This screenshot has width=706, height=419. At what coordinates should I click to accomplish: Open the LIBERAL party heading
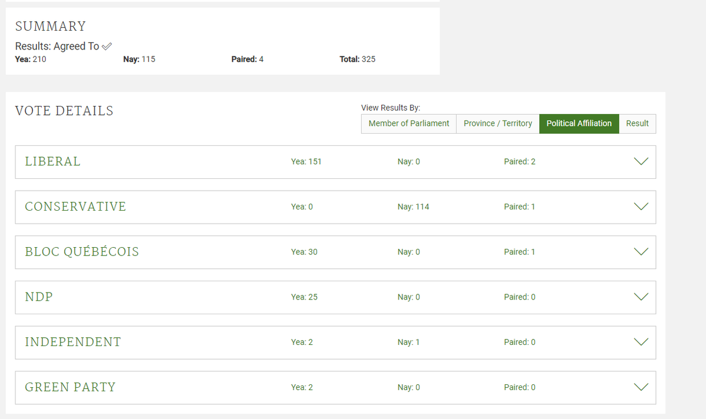pos(52,161)
